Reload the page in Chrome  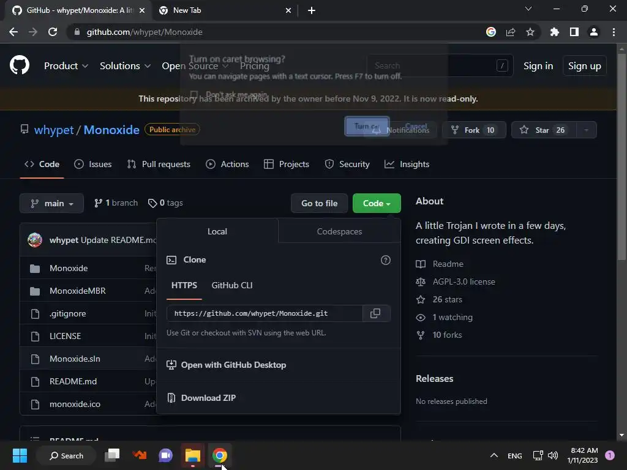click(53, 32)
